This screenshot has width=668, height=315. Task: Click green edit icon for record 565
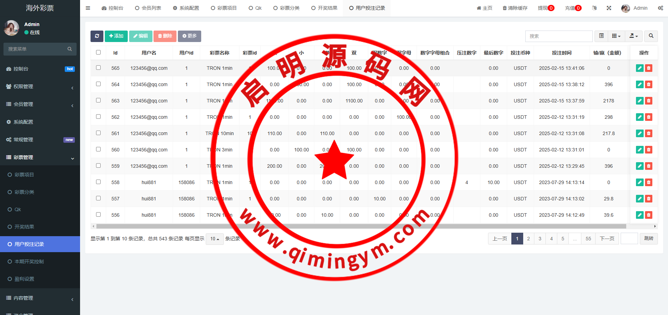639,68
